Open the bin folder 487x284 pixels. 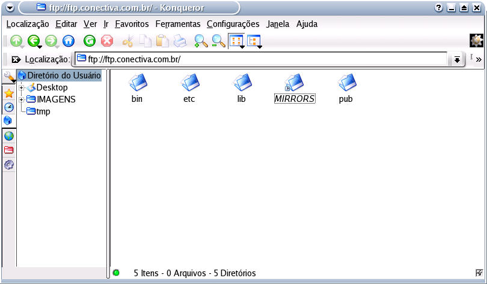(x=137, y=89)
